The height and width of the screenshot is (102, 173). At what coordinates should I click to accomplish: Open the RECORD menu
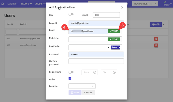click(26, 4)
